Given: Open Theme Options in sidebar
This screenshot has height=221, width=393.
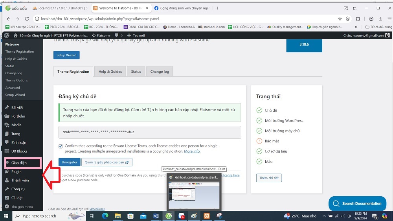Looking at the screenshot, I should 16,80.
